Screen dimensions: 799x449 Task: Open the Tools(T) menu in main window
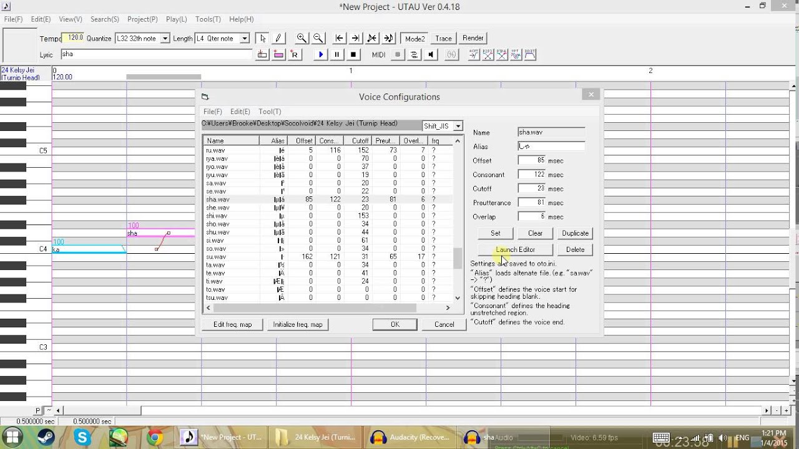click(x=208, y=19)
